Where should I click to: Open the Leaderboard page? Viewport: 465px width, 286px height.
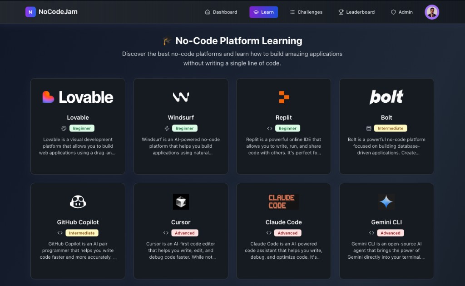[x=356, y=12]
